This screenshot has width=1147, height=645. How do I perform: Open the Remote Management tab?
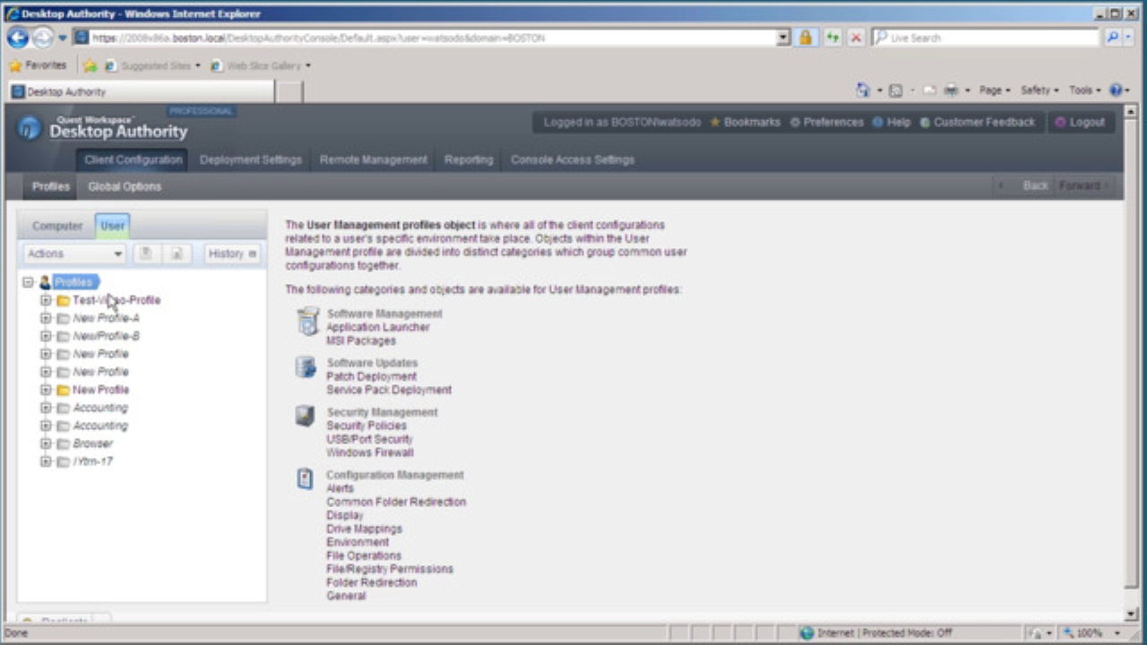374,159
